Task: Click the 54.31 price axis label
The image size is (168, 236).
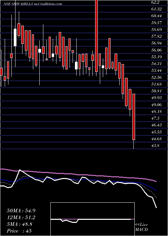Action: [x=156, y=63]
